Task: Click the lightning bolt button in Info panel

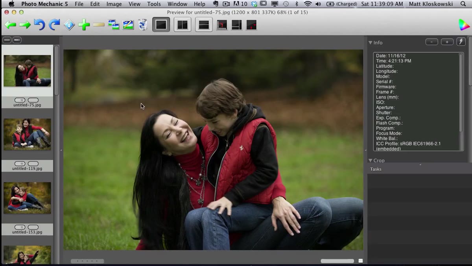Action: tap(461, 42)
